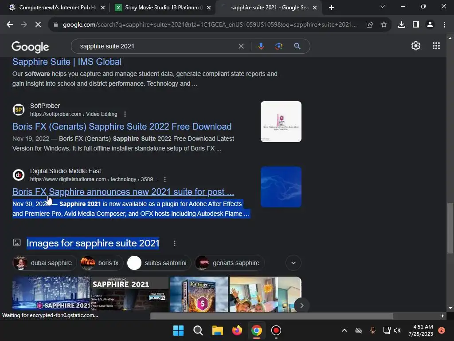The height and width of the screenshot is (341, 454).
Task: Open Boris FX Sapphire Suite 2022 Free Download
Action: [x=122, y=127]
